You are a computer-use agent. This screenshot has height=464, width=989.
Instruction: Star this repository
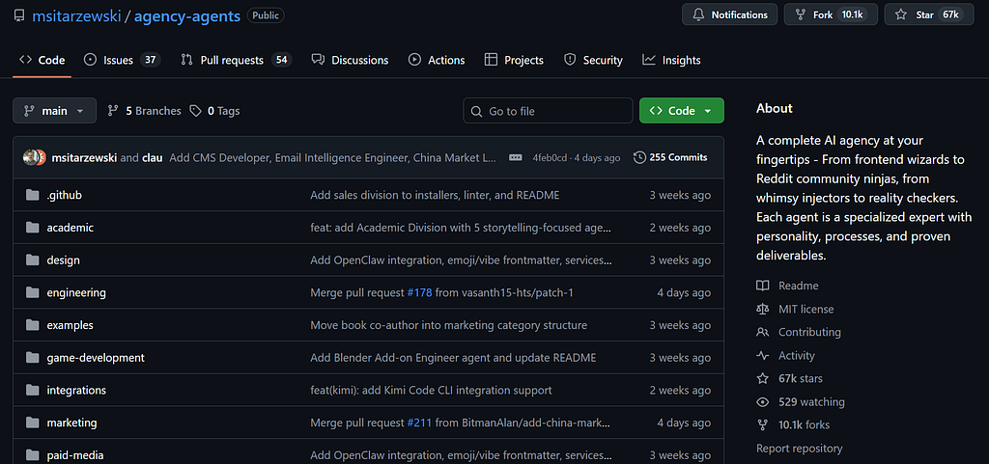click(929, 14)
